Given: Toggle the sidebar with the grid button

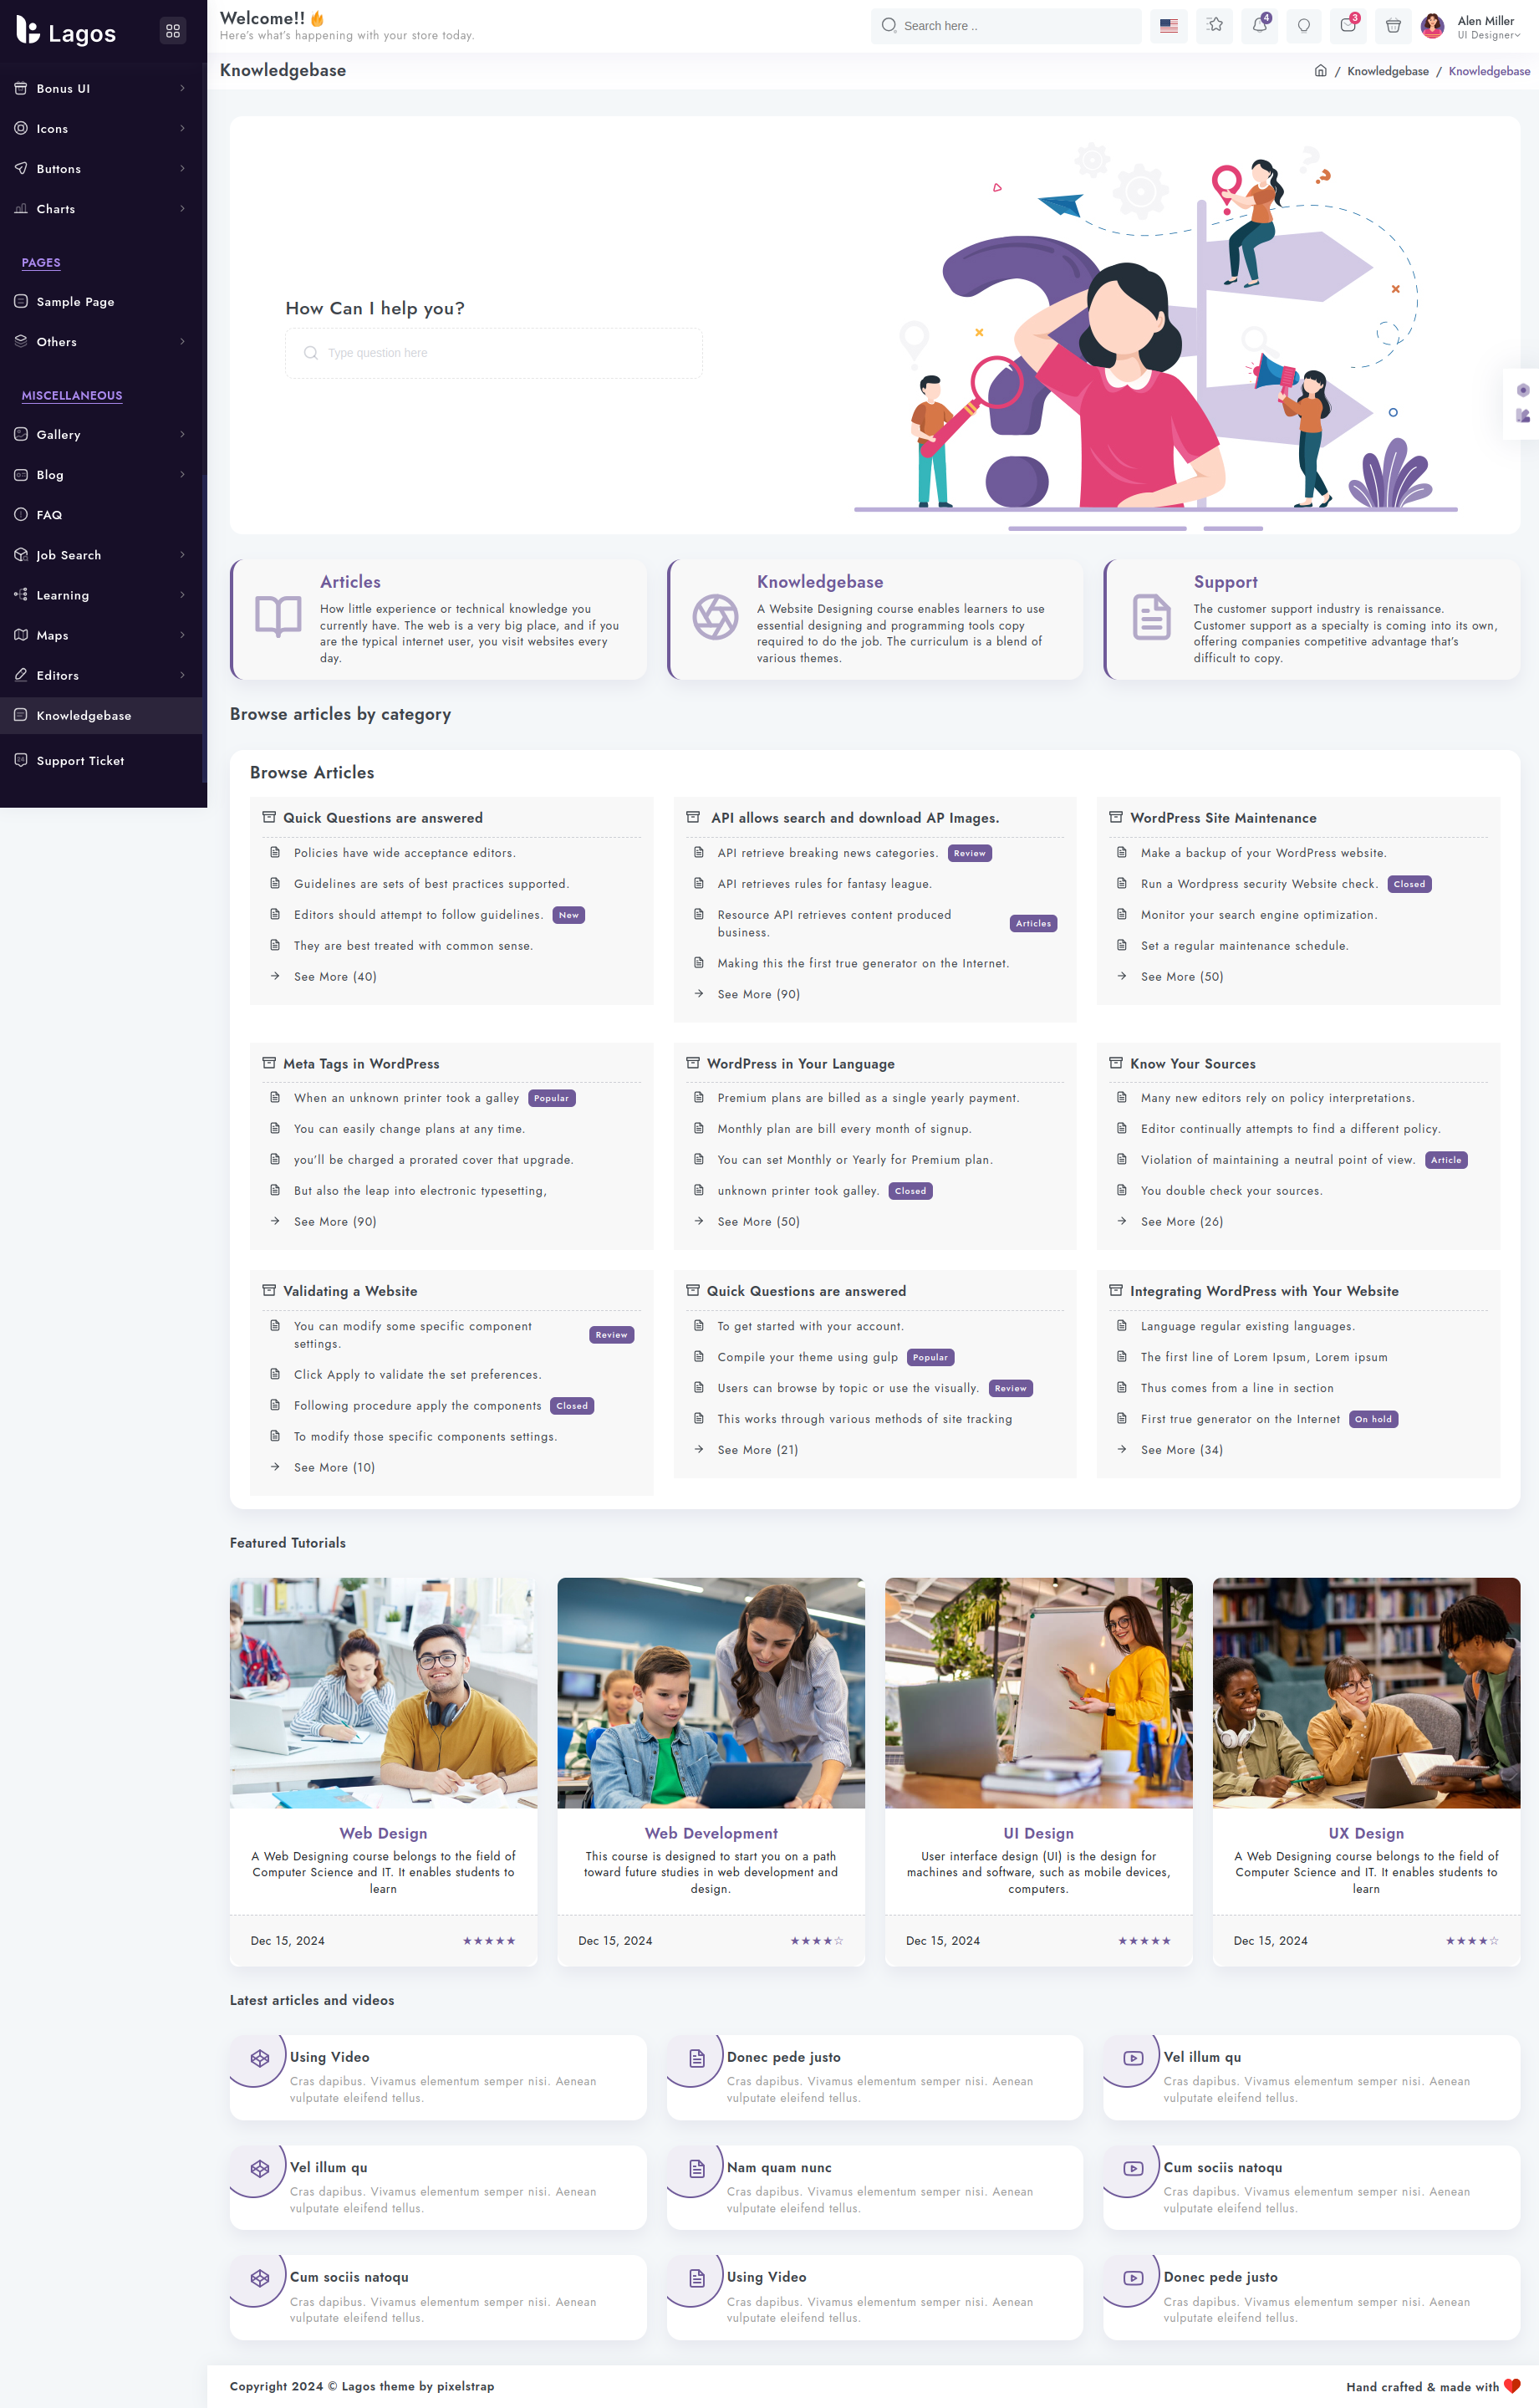Looking at the screenshot, I should pos(173,31).
